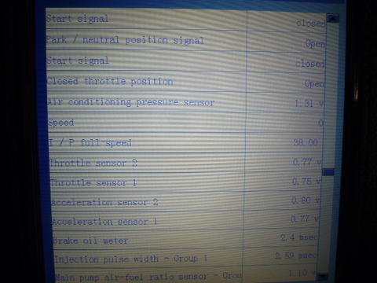This screenshot has height=283, width=377.
Task: Click the Open value of Park / neutral signal
Action: (x=315, y=43)
